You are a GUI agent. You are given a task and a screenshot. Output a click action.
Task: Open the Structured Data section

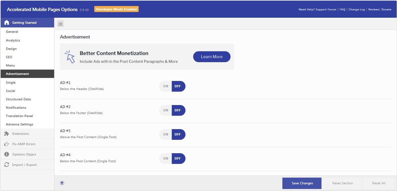coord(18,99)
